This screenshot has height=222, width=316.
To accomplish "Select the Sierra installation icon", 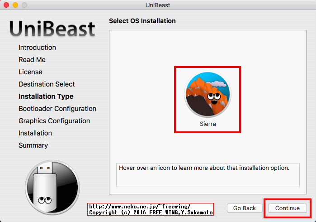I will click(x=208, y=95).
